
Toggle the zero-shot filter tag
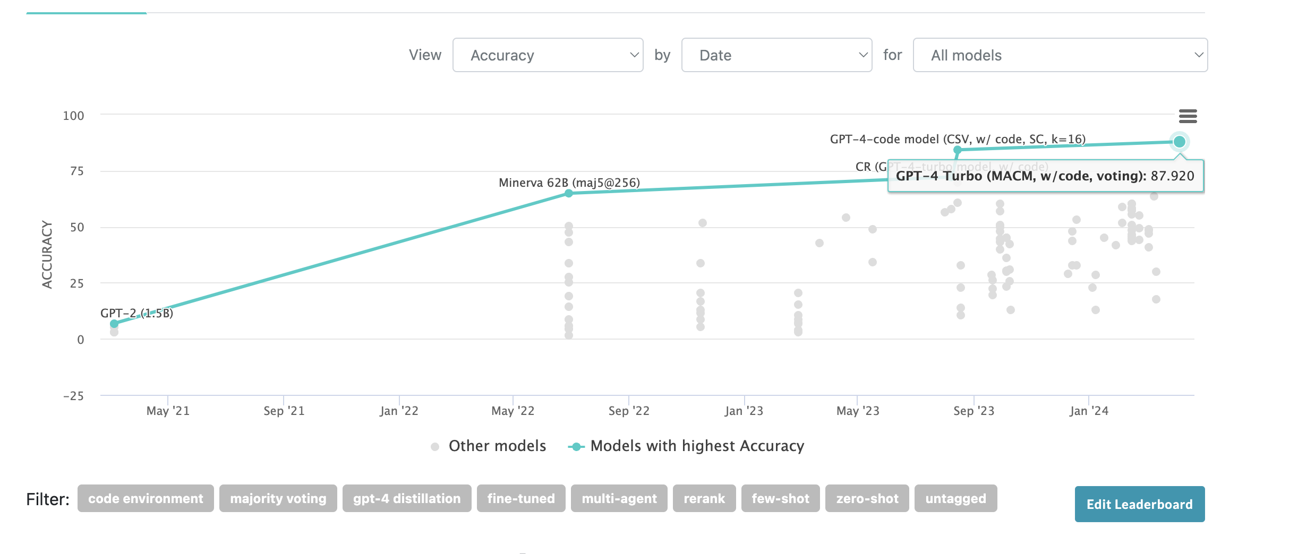[x=867, y=498]
